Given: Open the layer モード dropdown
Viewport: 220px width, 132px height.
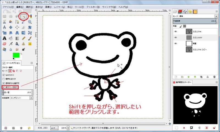Looking at the screenshot, I should [216, 16].
